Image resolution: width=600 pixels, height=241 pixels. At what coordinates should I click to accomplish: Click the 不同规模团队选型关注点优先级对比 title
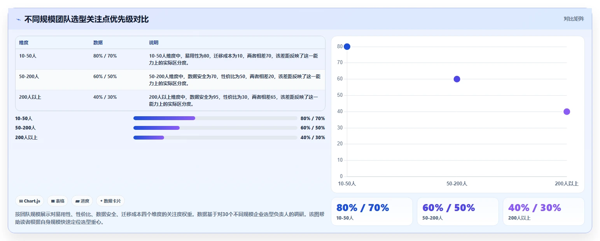coord(86,19)
